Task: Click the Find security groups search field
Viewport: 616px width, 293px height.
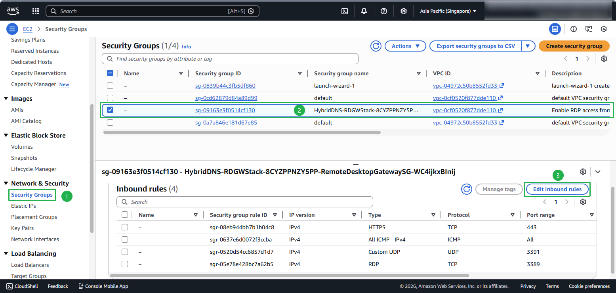Action: (230, 59)
